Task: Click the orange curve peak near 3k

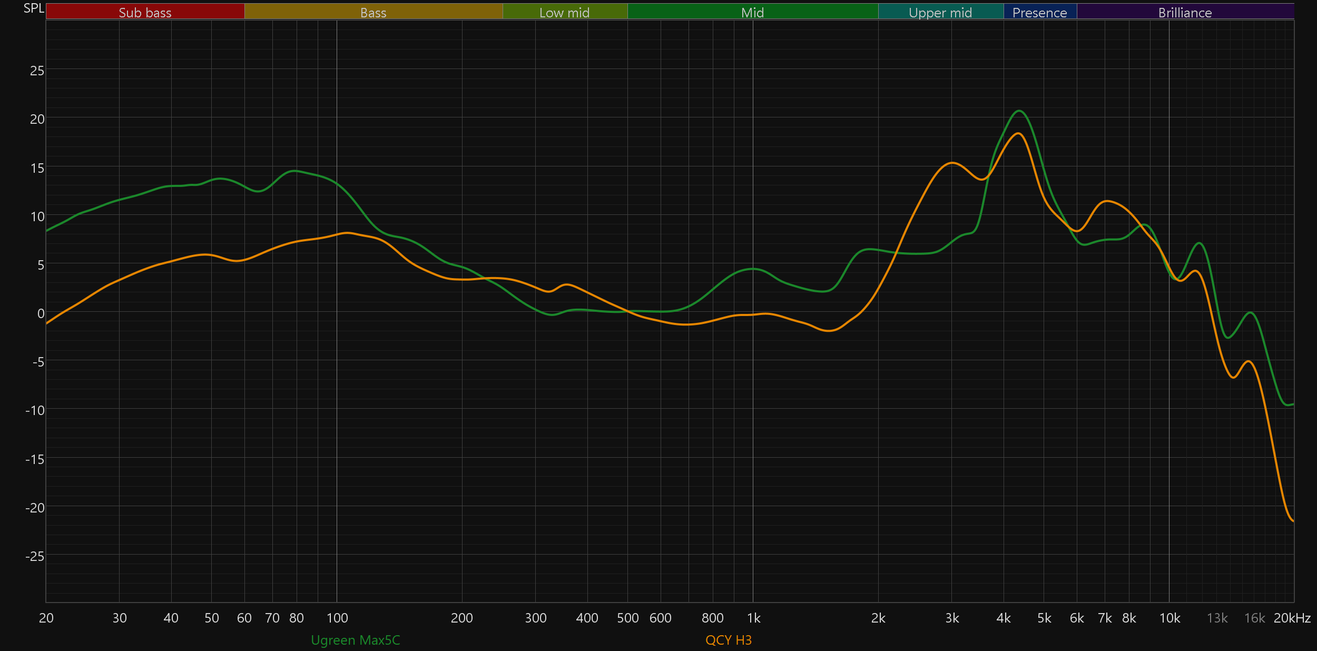Action: tap(951, 163)
